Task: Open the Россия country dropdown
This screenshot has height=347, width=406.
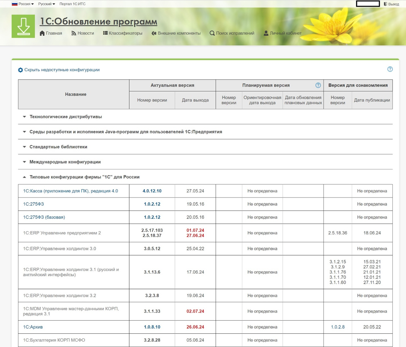Action: [23, 4]
